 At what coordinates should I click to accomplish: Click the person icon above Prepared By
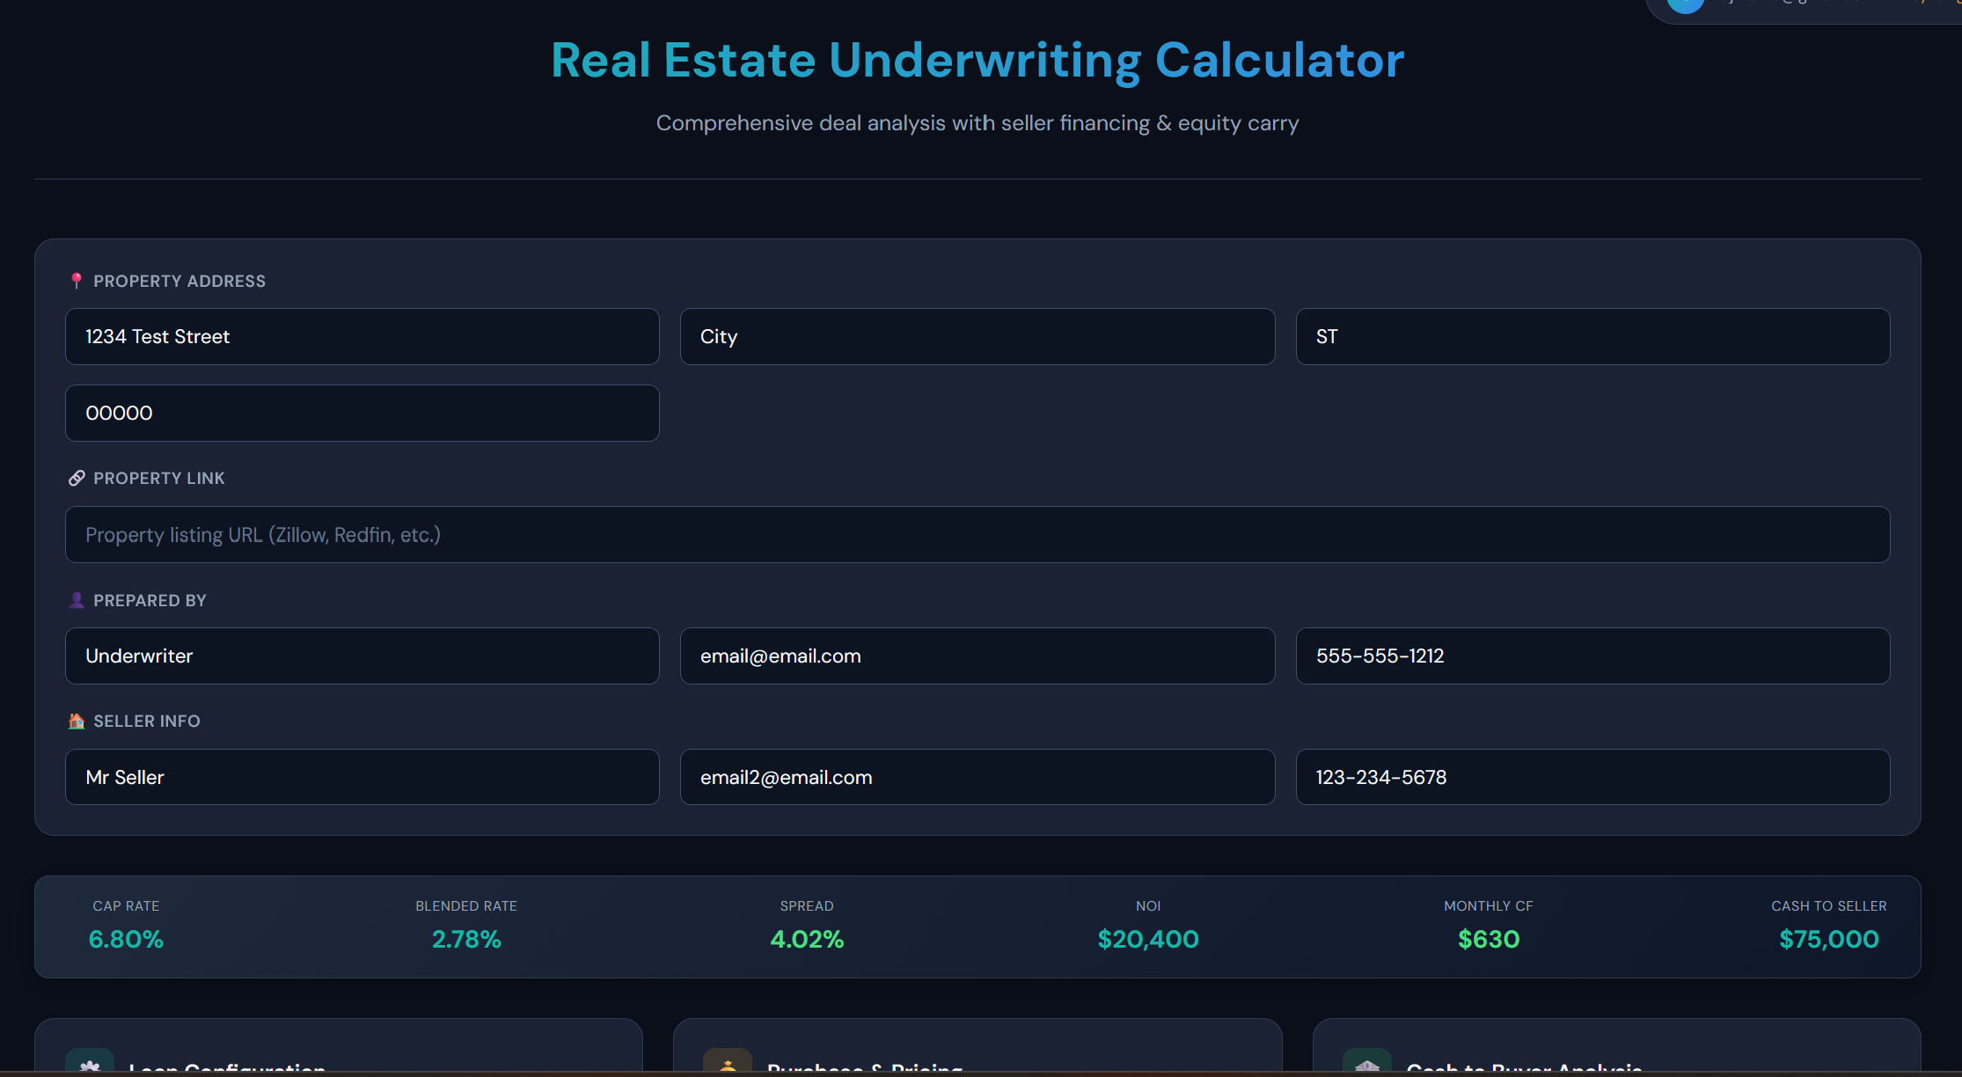click(77, 599)
